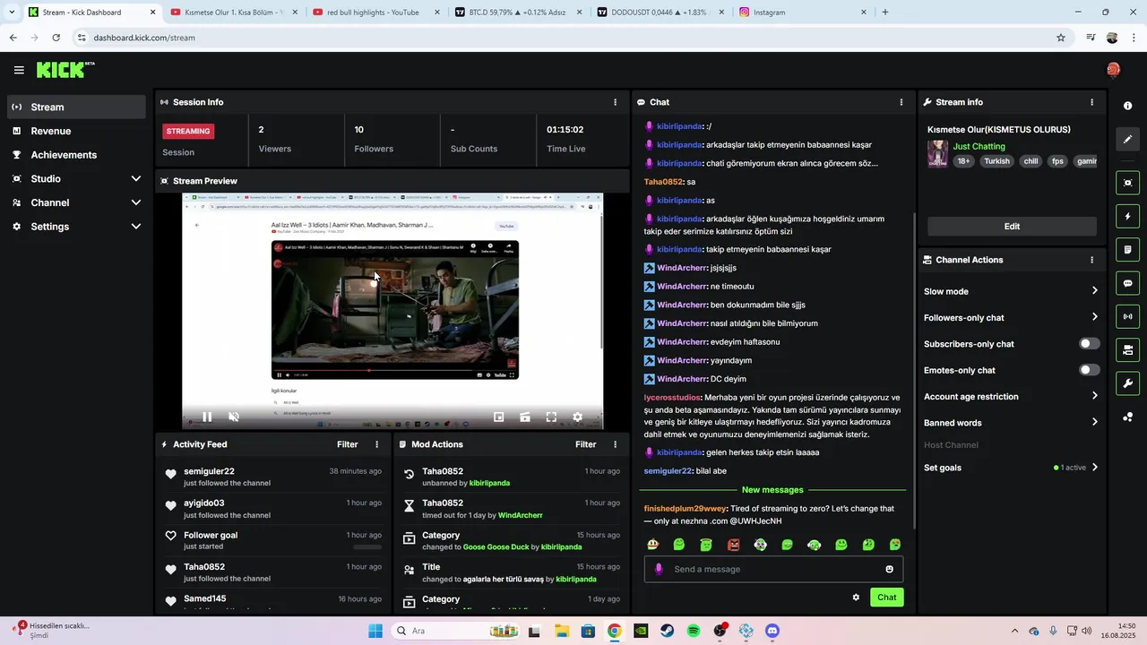The height and width of the screenshot is (645, 1147).
Task: Open Followers-only chat options
Action: (x=1012, y=317)
